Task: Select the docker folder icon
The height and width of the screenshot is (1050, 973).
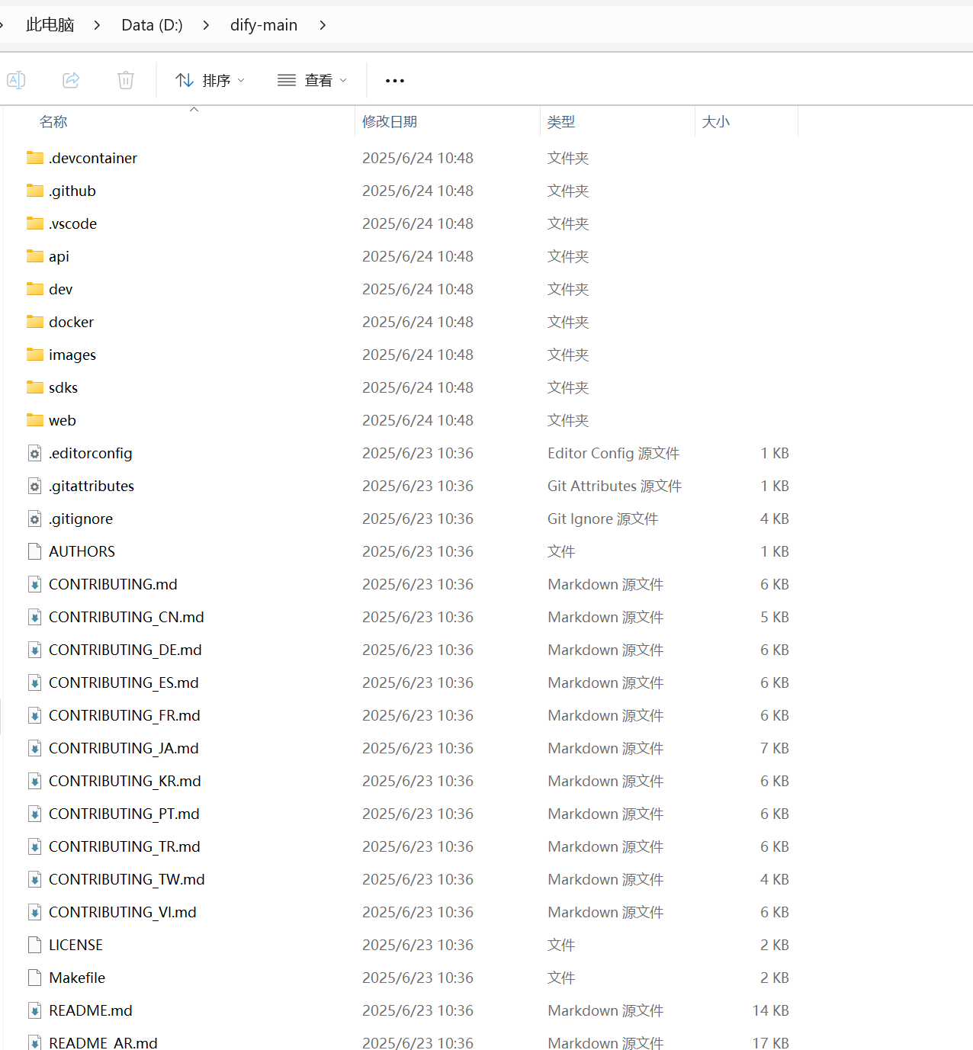Action: pyautogui.click(x=35, y=322)
